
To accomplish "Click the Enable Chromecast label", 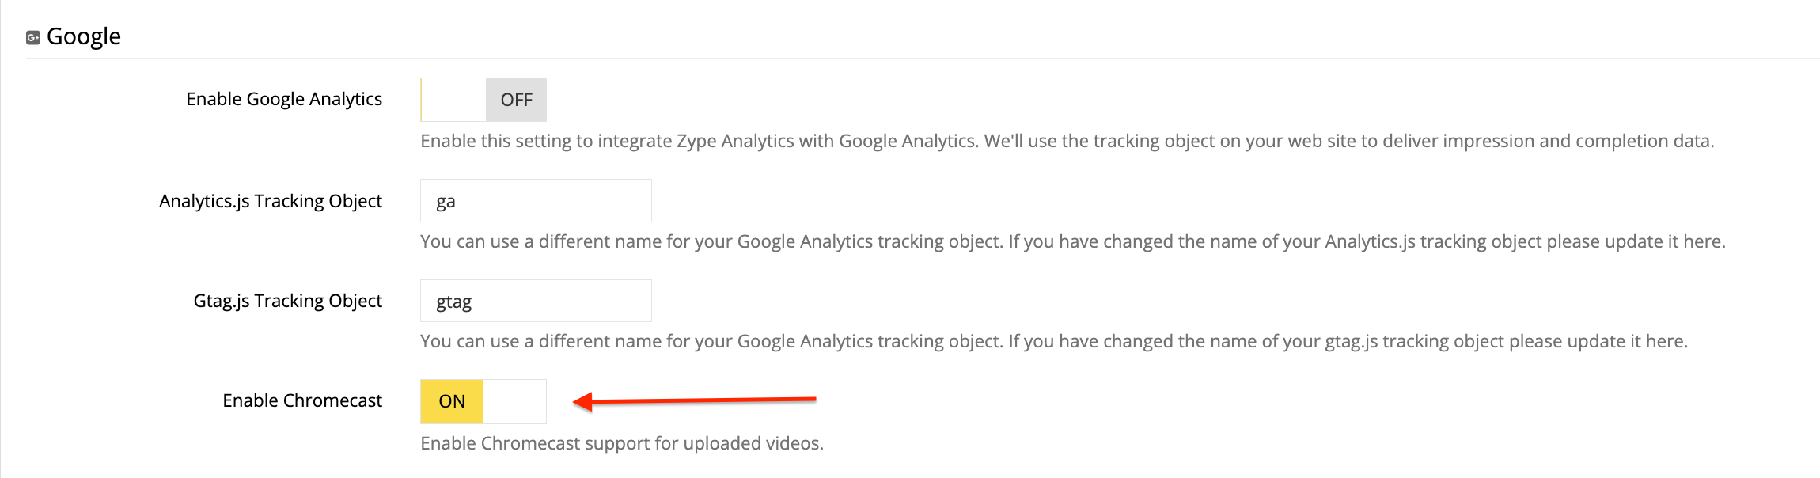I will point(302,400).
